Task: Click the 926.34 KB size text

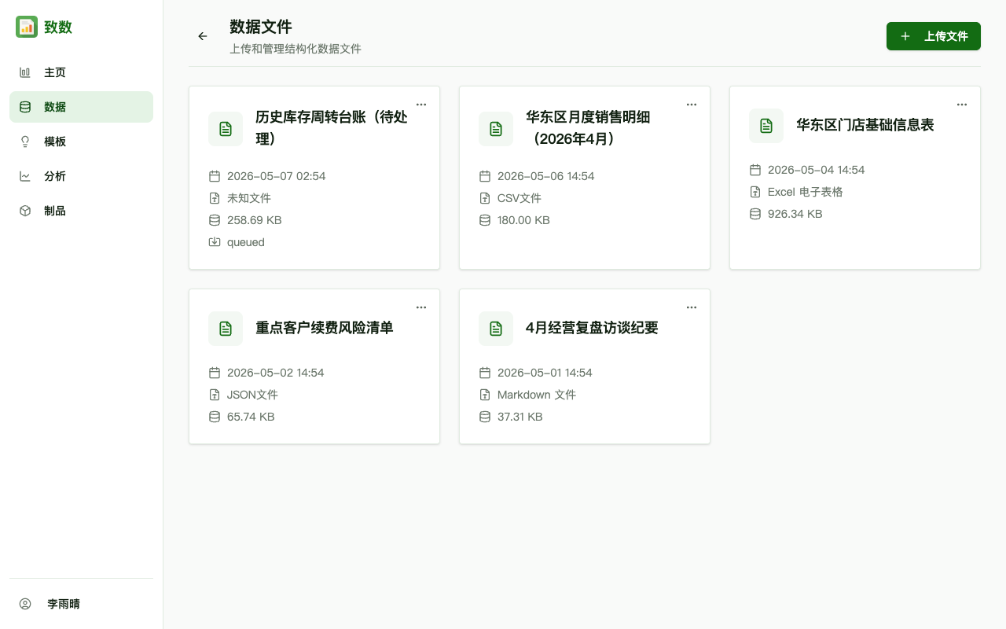Action: 795,214
